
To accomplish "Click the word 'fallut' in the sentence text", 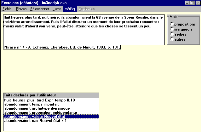I will [67, 22].
